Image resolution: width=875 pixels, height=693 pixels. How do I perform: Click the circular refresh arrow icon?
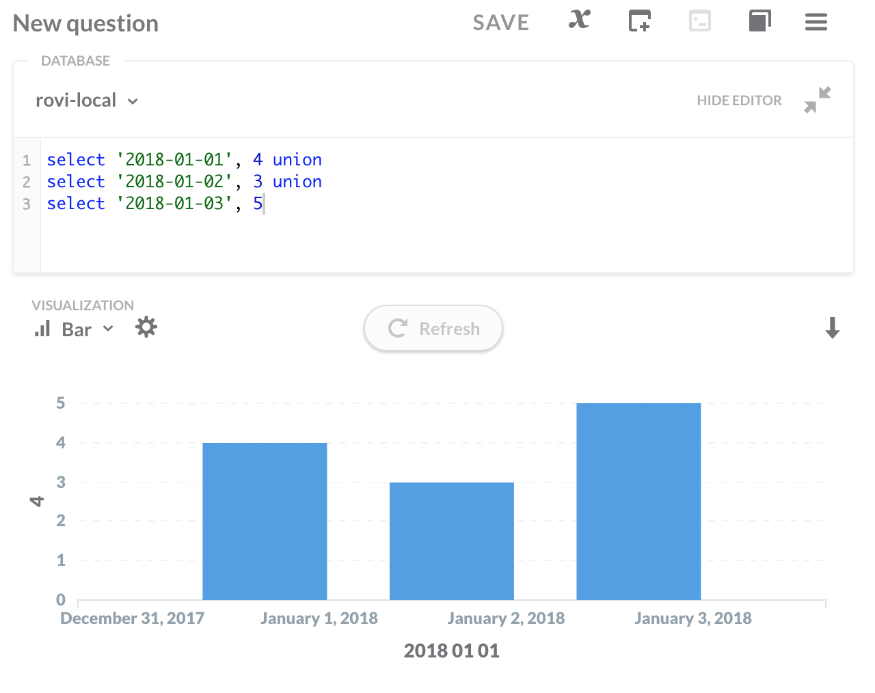click(397, 328)
